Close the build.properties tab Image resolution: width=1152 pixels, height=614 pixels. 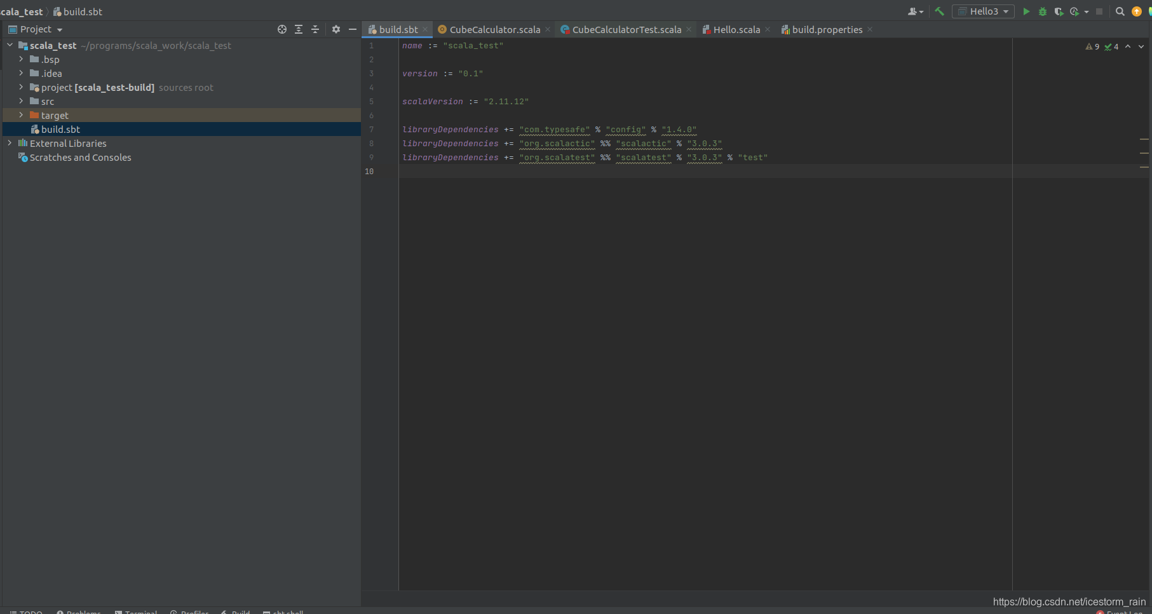(870, 30)
